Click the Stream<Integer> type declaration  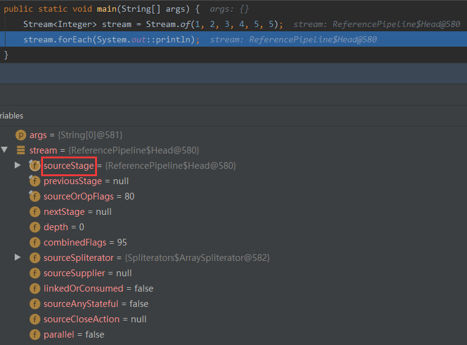(x=60, y=24)
